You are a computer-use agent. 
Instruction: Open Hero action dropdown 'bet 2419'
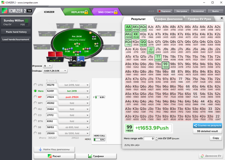(74, 91)
